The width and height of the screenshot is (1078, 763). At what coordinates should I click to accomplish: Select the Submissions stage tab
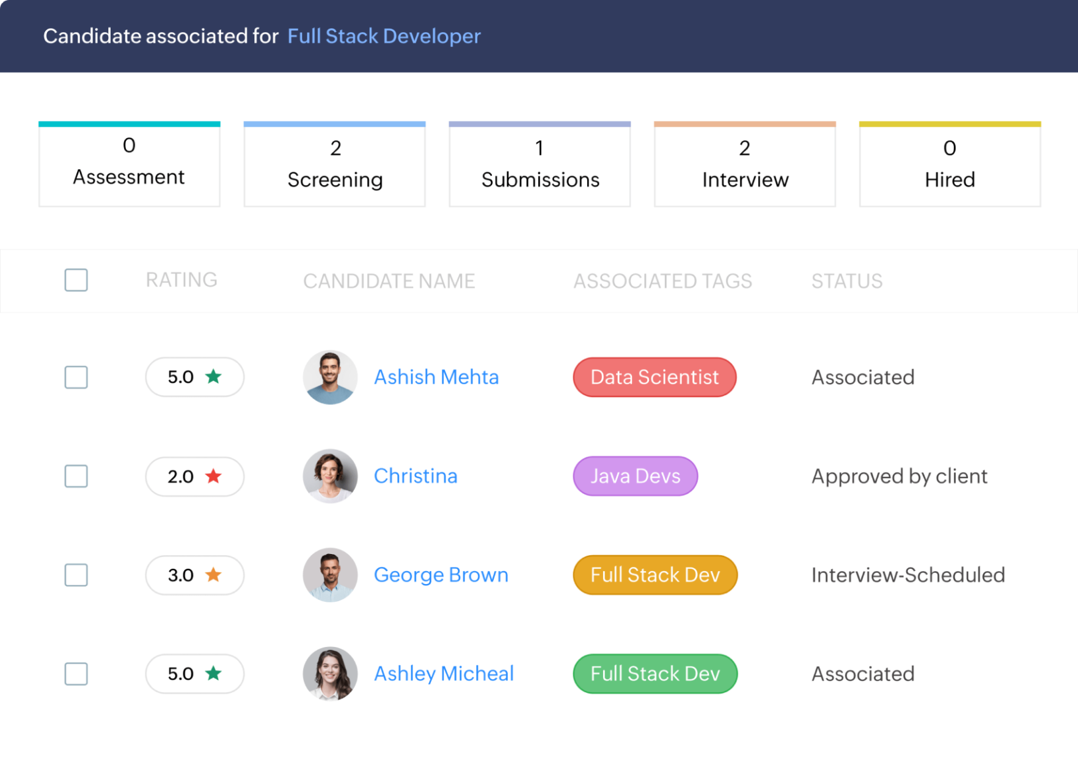coord(540,165)
